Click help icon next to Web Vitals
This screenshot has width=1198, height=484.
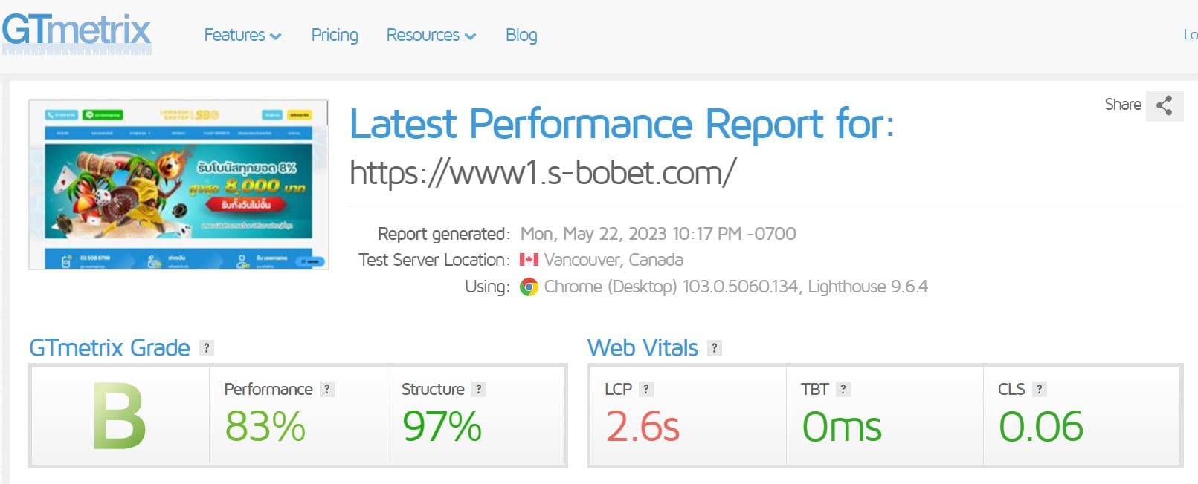714,348
